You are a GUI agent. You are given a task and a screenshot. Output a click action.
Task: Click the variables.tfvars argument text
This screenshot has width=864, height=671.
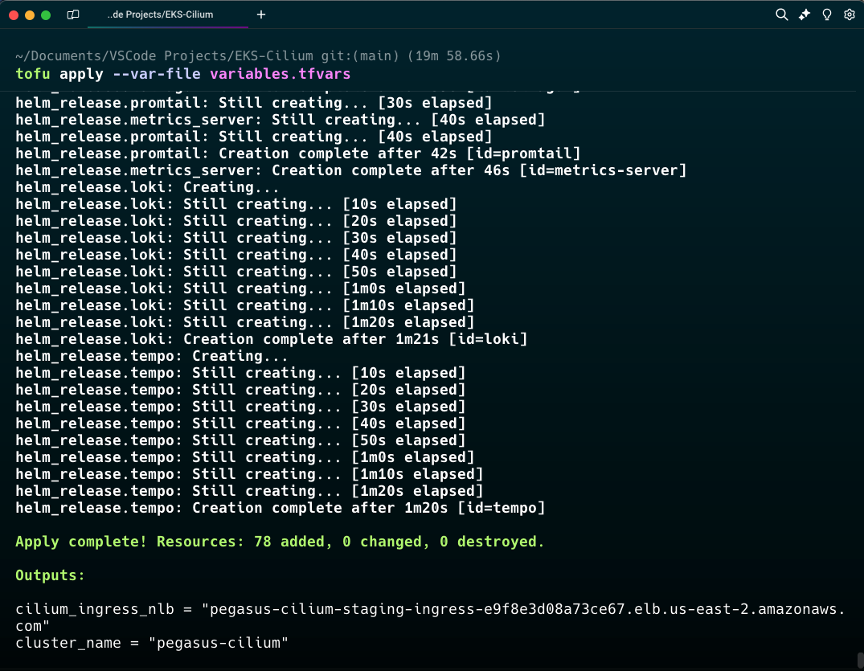280,74
